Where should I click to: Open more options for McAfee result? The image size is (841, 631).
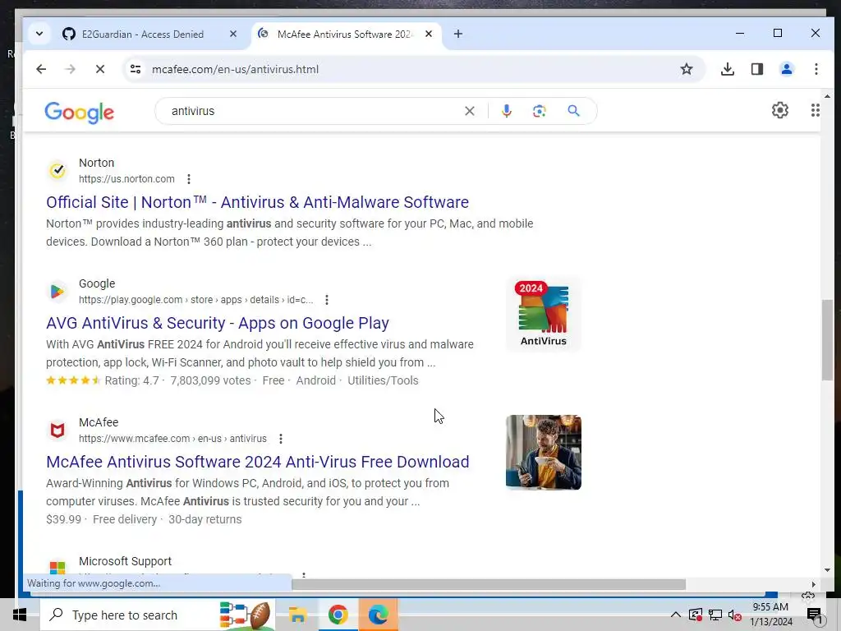281,439
